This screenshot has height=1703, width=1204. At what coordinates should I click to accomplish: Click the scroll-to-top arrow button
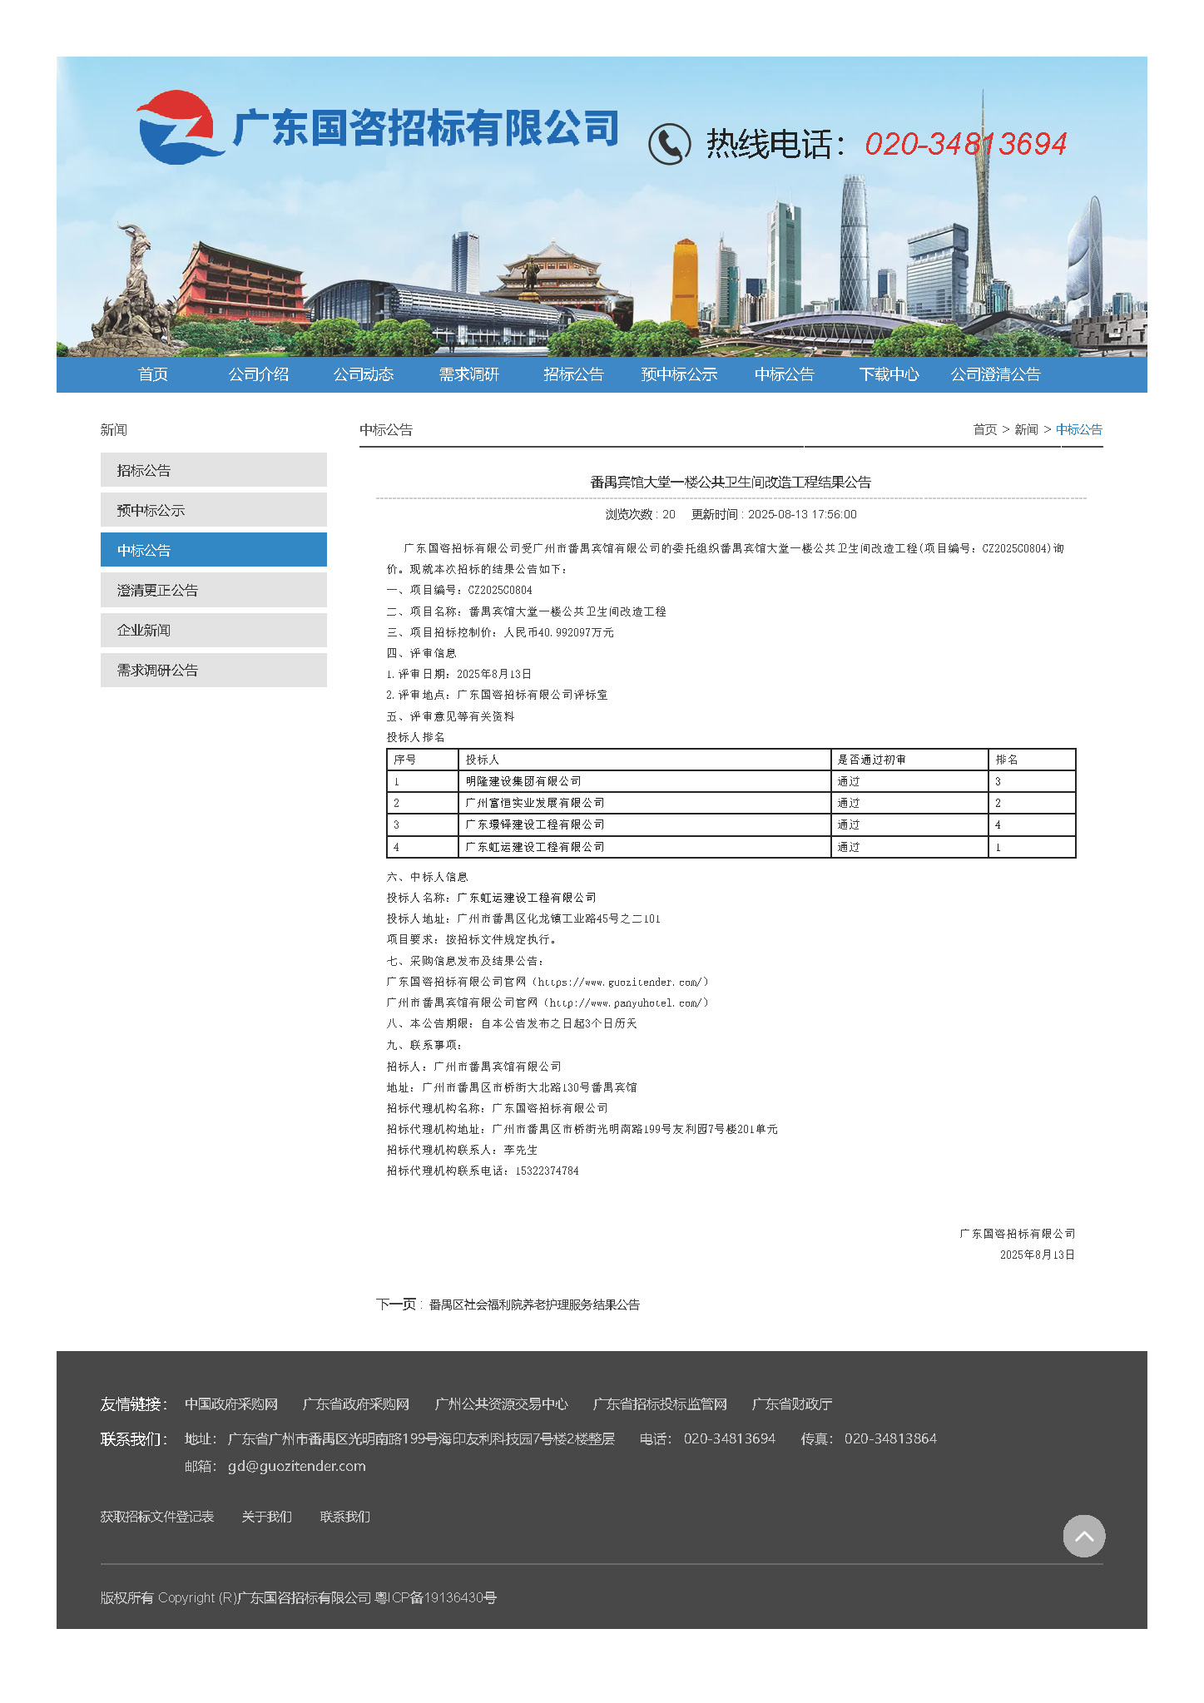(x=1083, y=1536)
